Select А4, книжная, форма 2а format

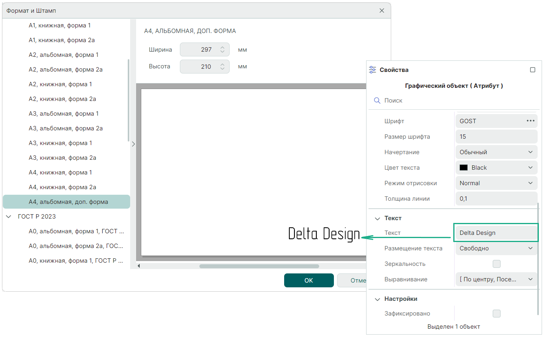tap(62, 187)
